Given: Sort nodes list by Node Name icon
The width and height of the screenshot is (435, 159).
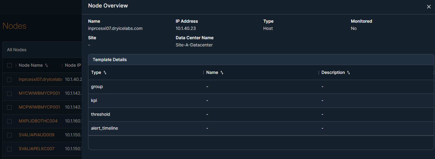Looking at the screenshot, I should coord(46,65).
